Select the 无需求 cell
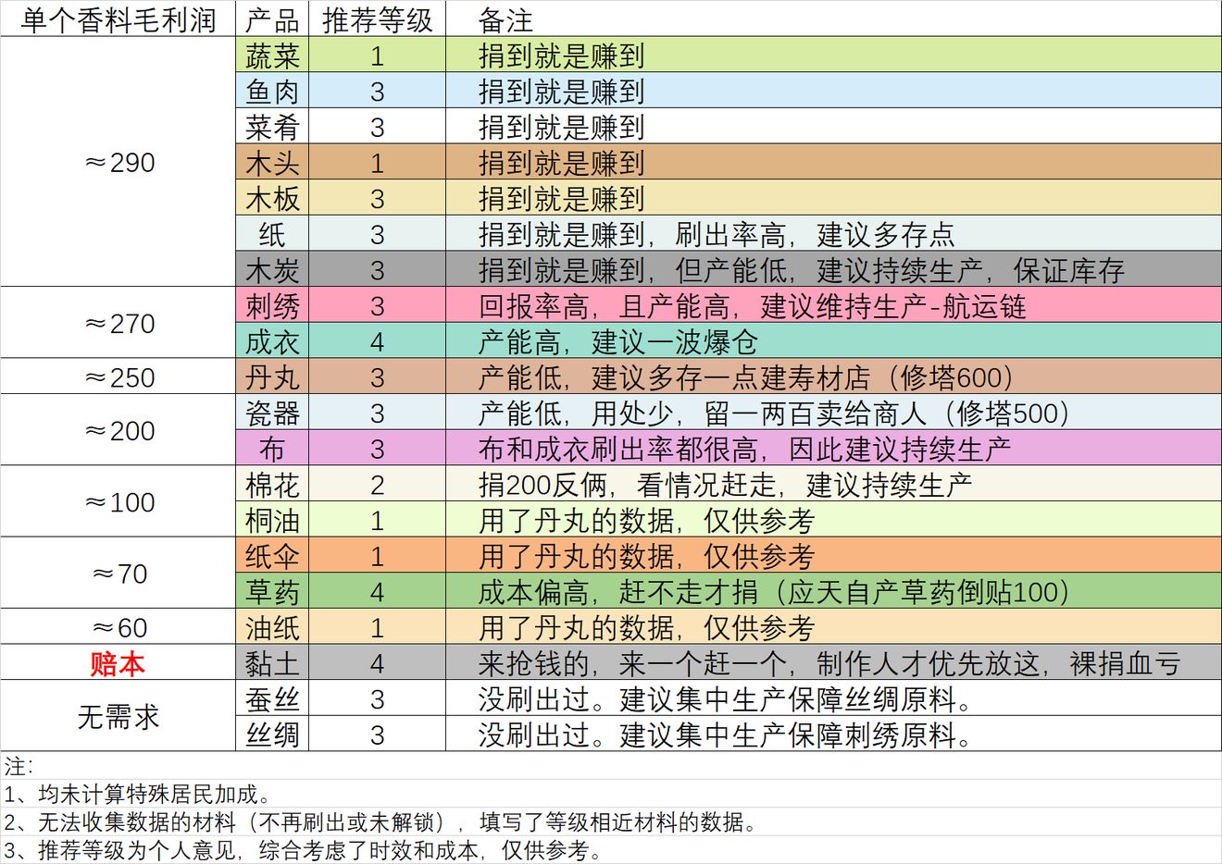 point(118,717)
